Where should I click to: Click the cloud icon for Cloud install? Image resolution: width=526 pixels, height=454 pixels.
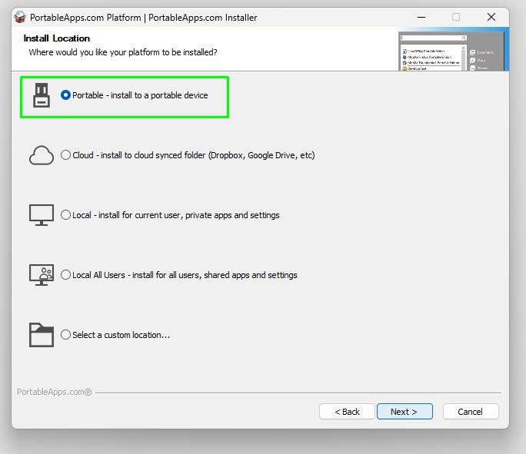[x=41, y=155]
